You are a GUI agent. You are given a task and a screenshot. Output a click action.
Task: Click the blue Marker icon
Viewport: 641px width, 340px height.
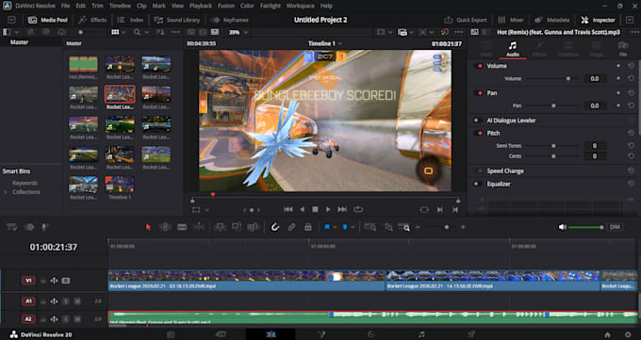pos(345,227)
